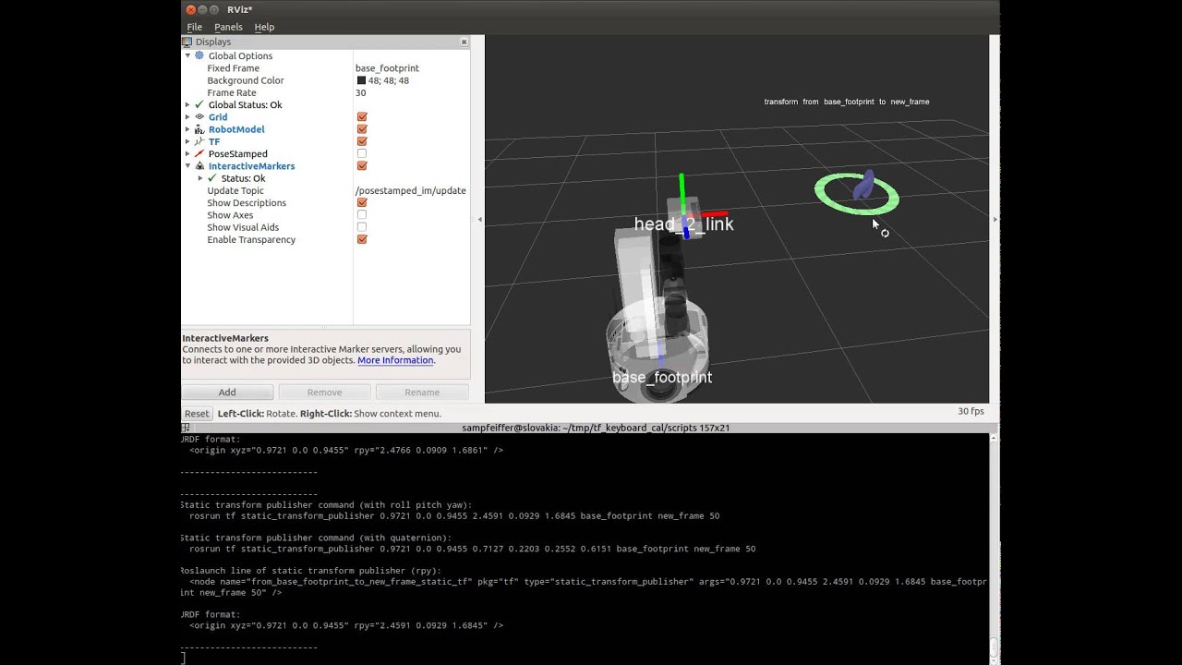Click the transform from base_footprint description text
The height and width of the screenshot is (665, 1182).
(847, 102)
